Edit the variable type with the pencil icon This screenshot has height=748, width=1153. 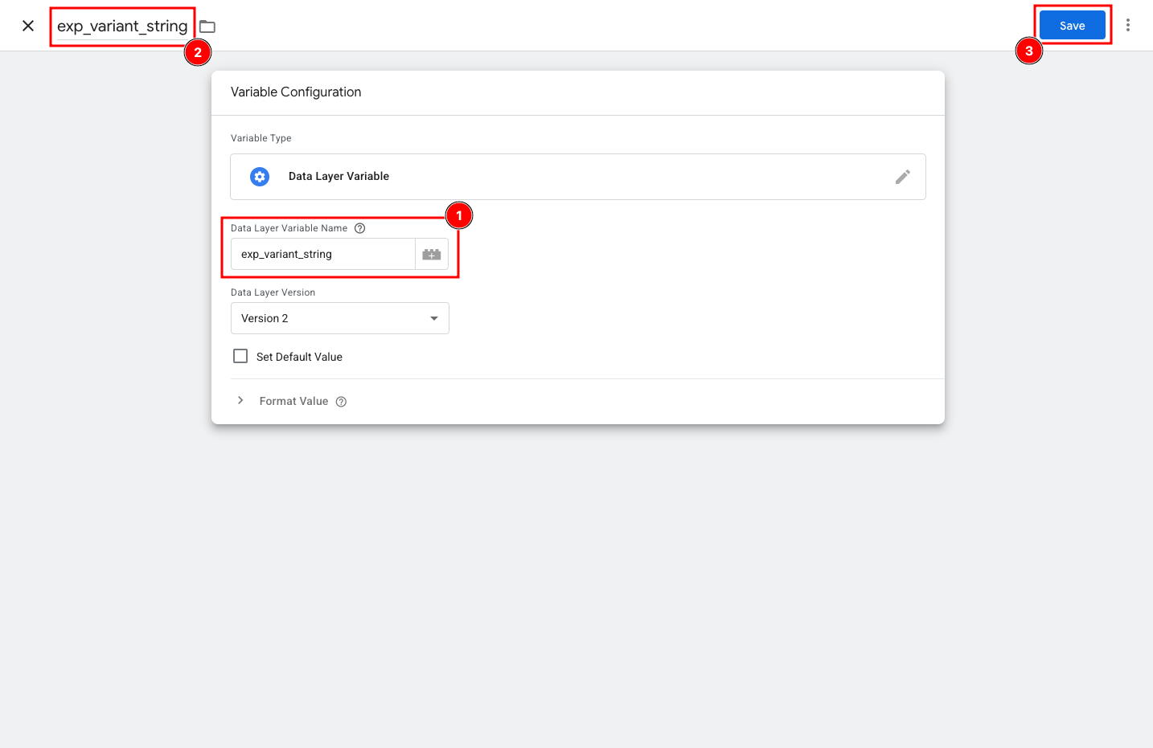tap(903, 177)
